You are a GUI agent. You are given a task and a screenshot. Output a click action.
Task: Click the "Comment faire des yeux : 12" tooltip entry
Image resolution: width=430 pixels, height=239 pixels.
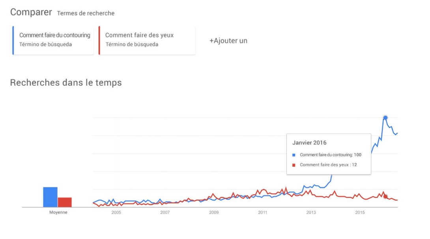click(x=328, y=165)
